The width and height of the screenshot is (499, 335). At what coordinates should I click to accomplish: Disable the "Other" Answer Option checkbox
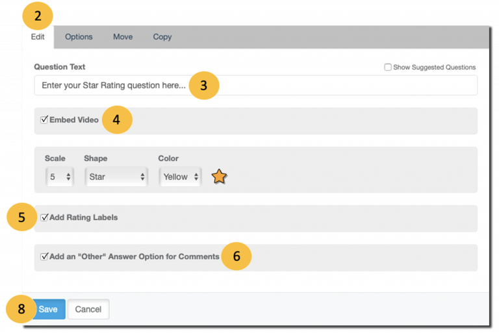[44, 256]
